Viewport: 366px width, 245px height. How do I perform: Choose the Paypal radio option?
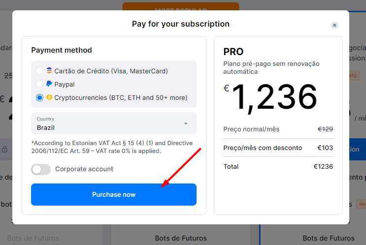(40, 84)
